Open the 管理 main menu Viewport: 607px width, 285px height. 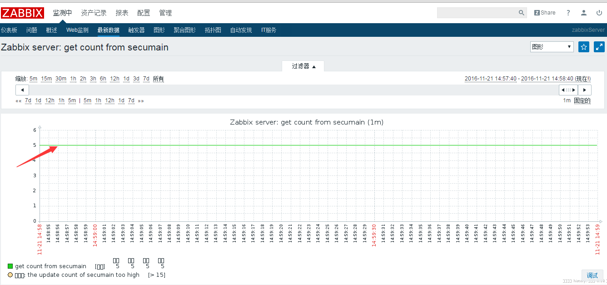tap(165, 13)
